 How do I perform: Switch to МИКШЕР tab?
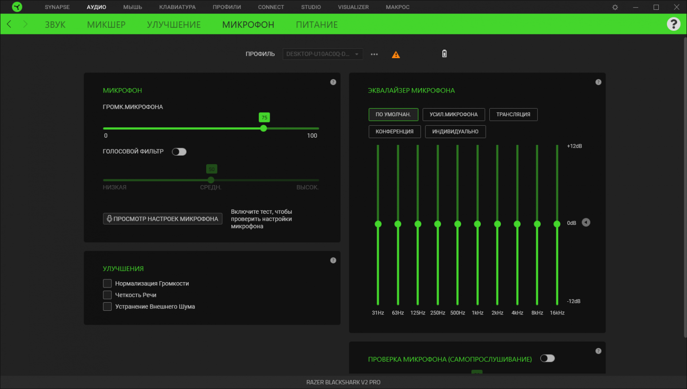click(106, 25)
